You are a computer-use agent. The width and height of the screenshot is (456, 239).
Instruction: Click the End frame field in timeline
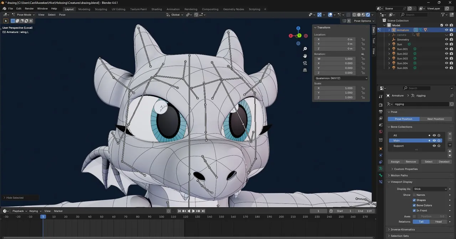(x=365, y=211)
